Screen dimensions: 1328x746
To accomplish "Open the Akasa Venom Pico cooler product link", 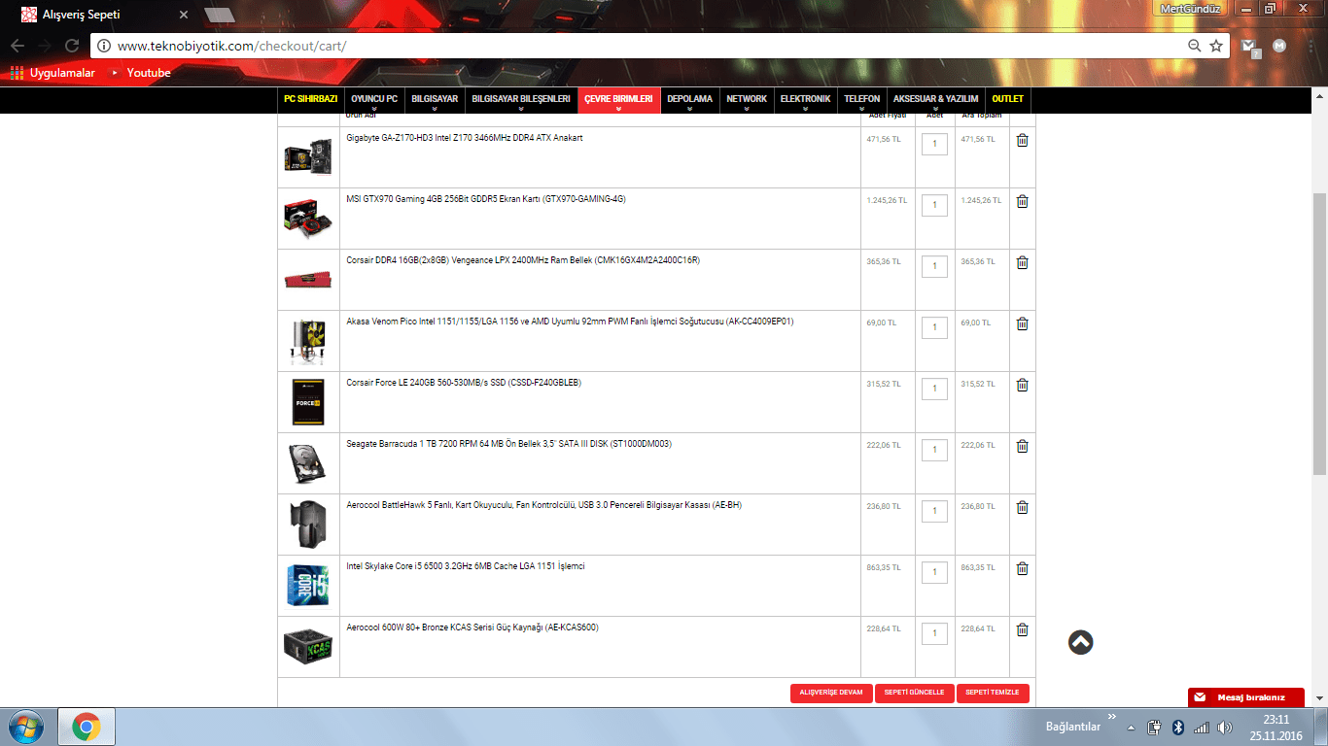I will [x=570, y=322].
